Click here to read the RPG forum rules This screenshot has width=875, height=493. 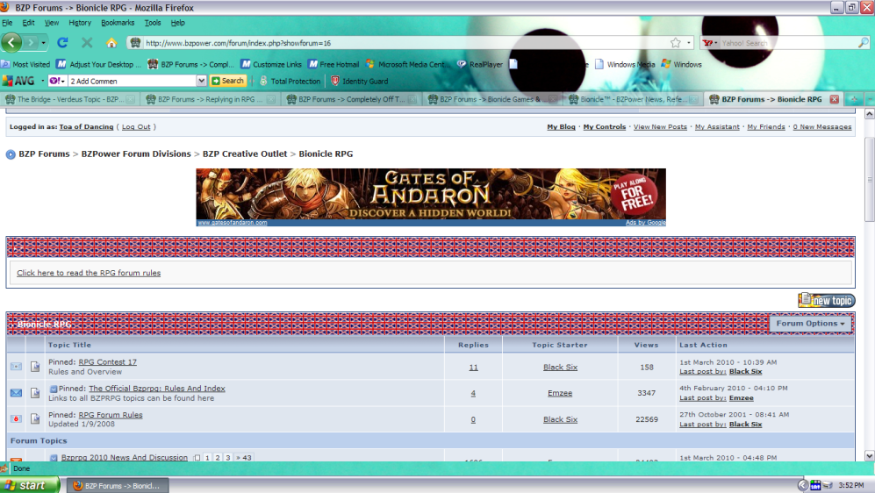(x=89, y=273)
